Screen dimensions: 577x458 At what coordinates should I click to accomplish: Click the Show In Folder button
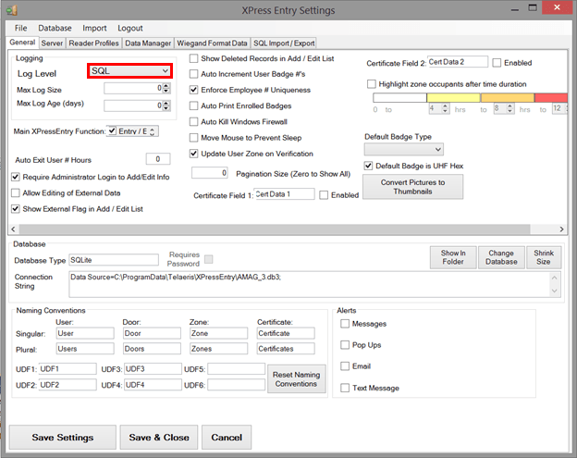click(453, 257)
